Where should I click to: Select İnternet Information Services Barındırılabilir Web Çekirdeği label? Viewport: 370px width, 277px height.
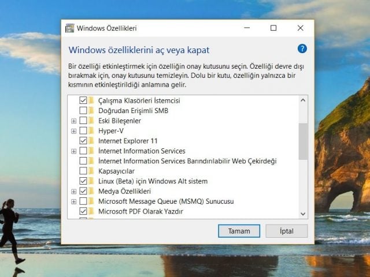[x=187, y=161]
